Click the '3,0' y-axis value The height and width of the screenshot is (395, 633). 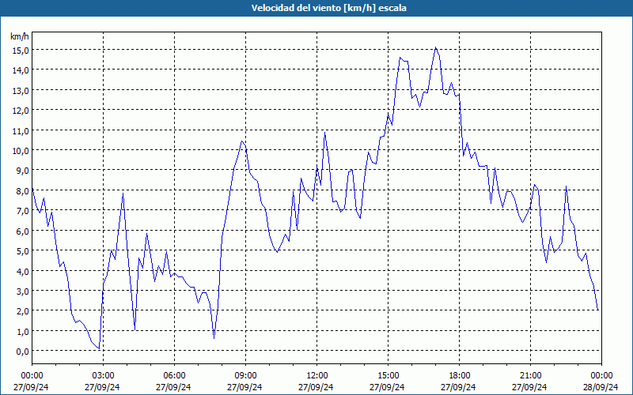coord(22,291)
